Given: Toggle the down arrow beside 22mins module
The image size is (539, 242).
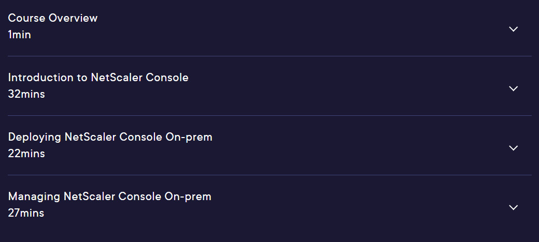Looking at the screenshot, I should pos(513,148).
